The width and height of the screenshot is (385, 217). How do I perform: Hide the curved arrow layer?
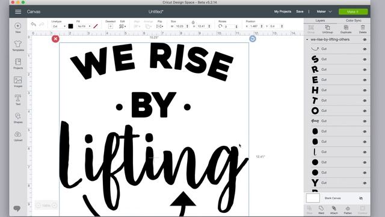[x=365, y=49]
